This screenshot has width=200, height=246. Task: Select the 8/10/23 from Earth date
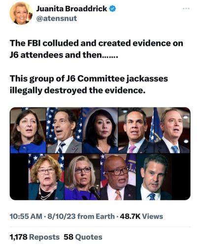click(x=81, y=216)
